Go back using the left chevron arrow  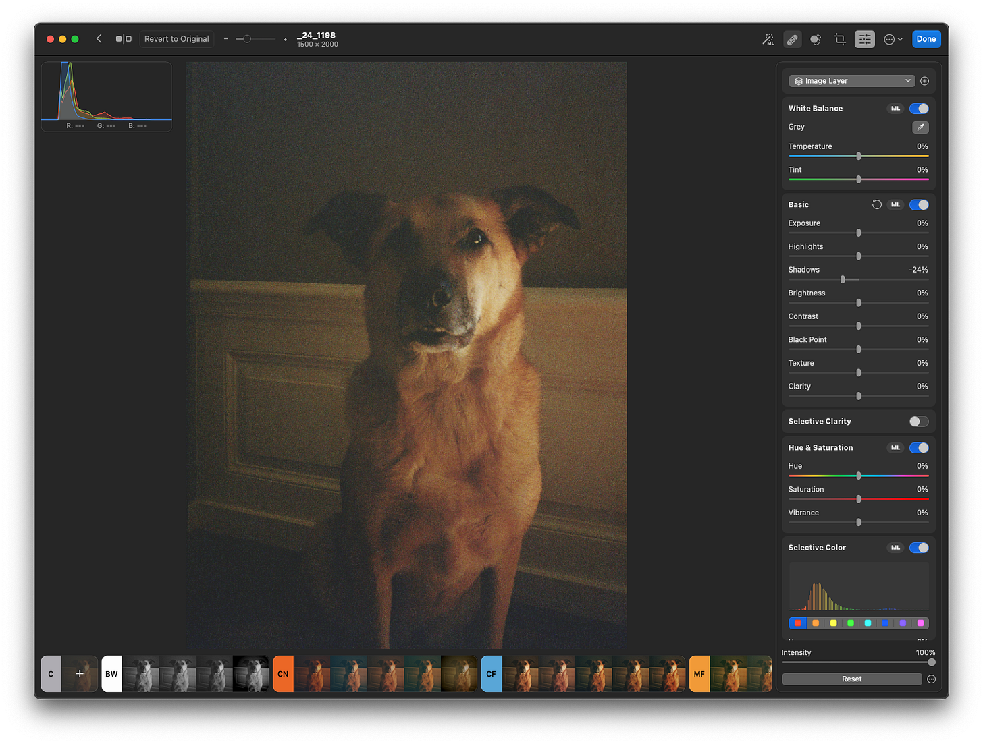tap(99, 39)
